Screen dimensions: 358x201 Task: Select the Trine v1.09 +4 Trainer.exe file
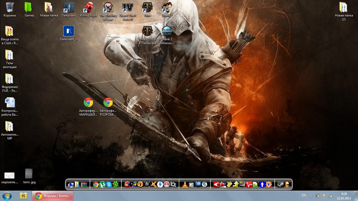(147, 35)
